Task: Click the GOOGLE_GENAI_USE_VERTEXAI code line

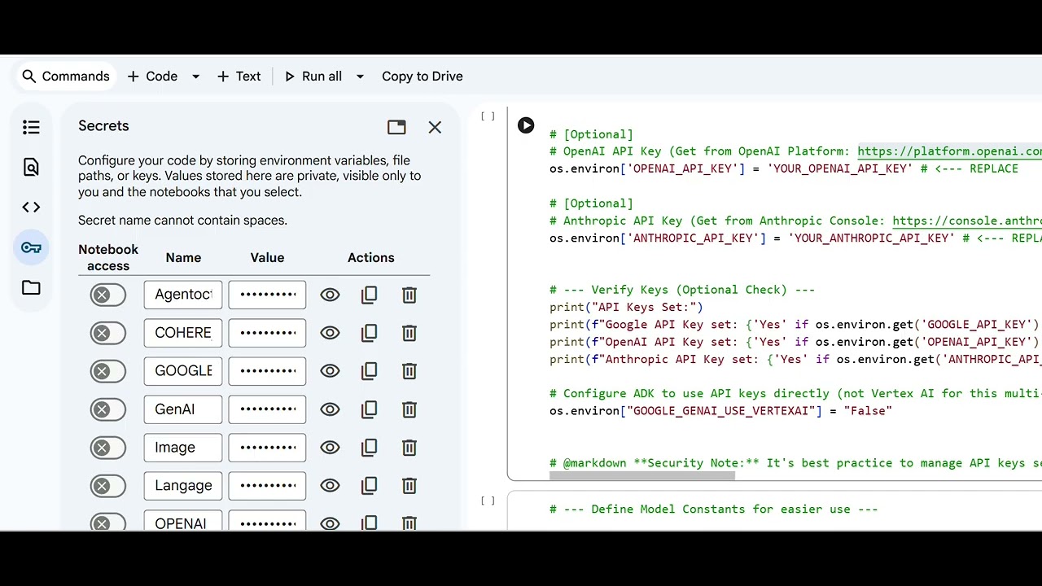Action: (720, 411)
